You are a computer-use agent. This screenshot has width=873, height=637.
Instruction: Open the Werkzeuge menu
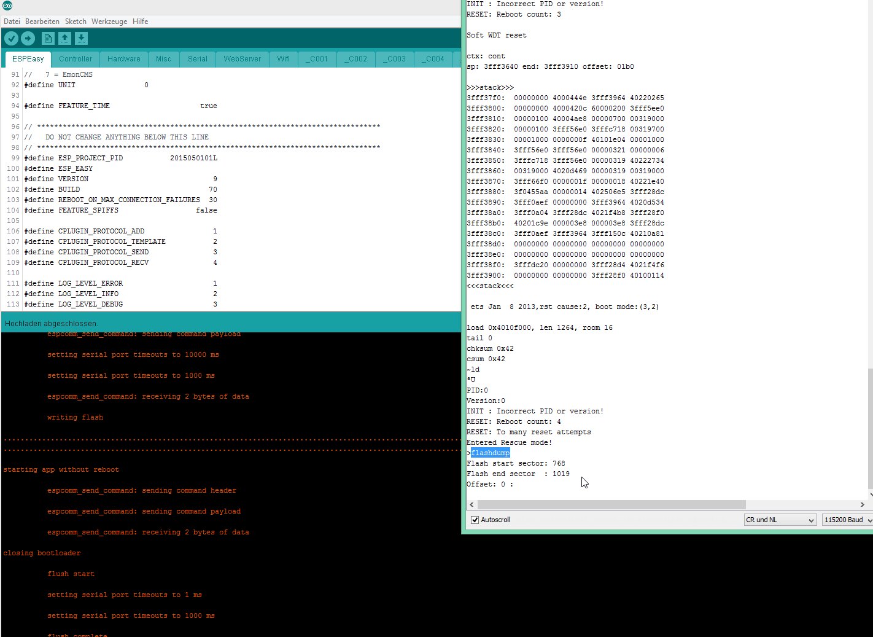(109, 21)
